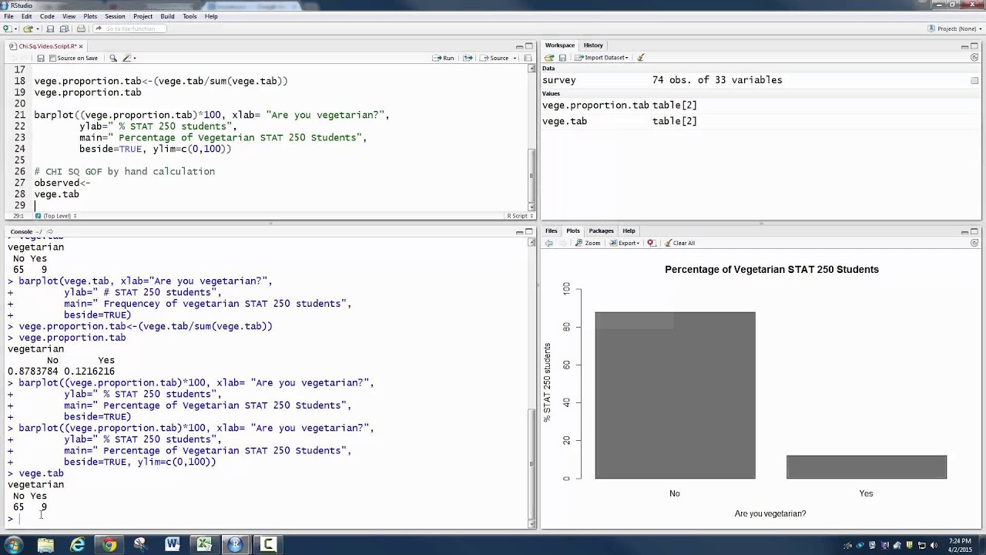Click in Go to file/function field
Screen dimensions: 986x555
click(x=130, y=29)
